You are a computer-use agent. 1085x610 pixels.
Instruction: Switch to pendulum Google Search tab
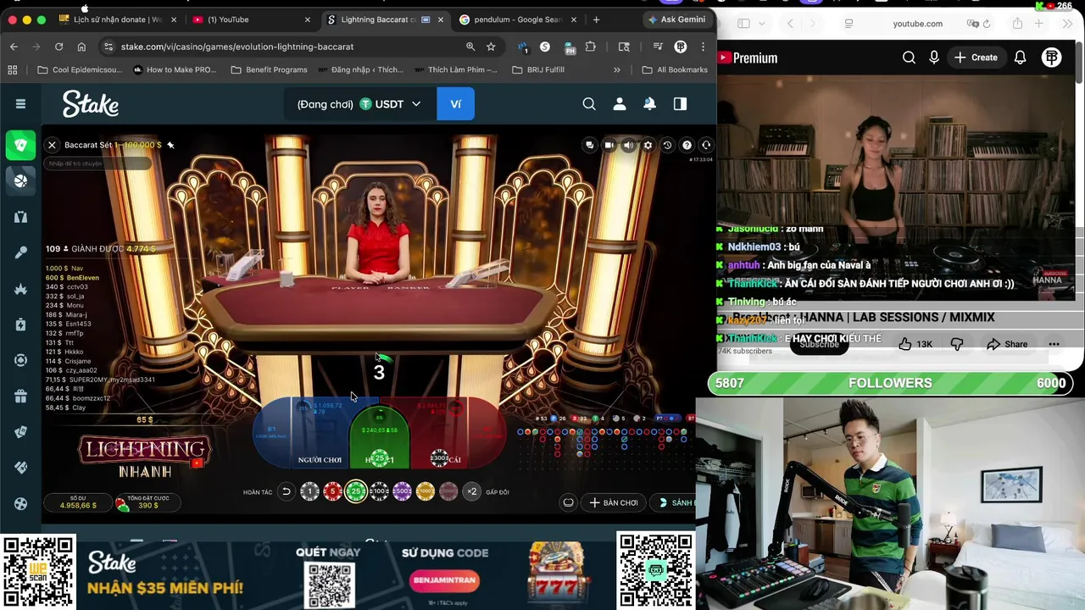point(517,19)
